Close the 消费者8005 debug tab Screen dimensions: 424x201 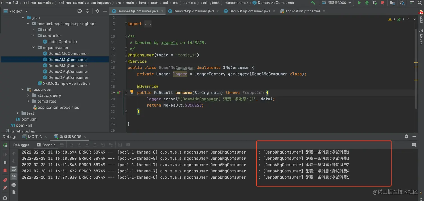coord(85,137)
